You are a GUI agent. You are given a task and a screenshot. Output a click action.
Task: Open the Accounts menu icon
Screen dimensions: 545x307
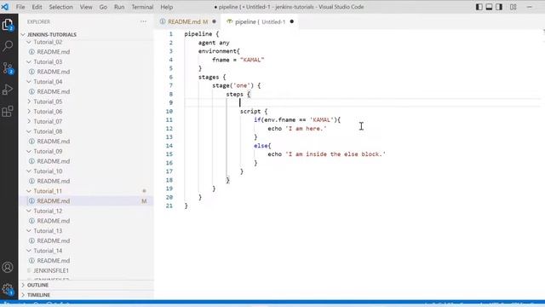click(x=8, y=267)
